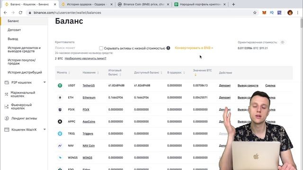The width and height of the screenshot is (303, 170).
Task: Click the APPC coin icon
Action: [x=60, y=121]
